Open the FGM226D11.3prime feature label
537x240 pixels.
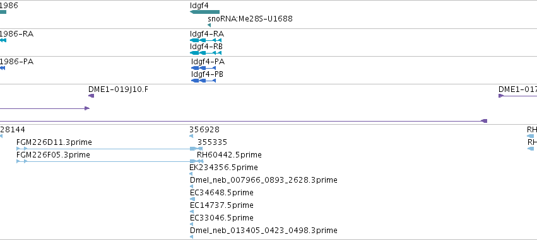coord(54,142)
